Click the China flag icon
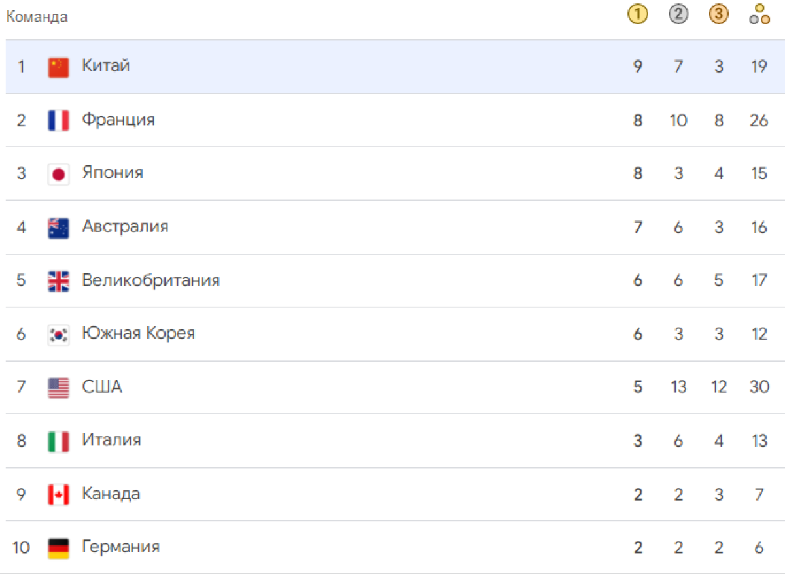The image size is (785, 574). (59, 67)
